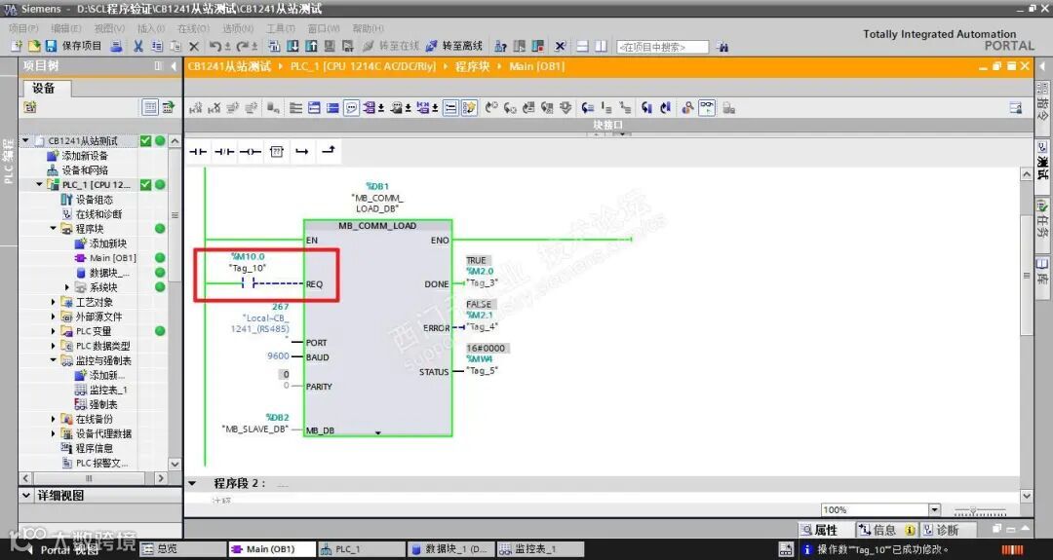Image resolution: width=1053 pixels, height=560 pixels.
Task: Click the download to device icon
Action: point(292,46)
